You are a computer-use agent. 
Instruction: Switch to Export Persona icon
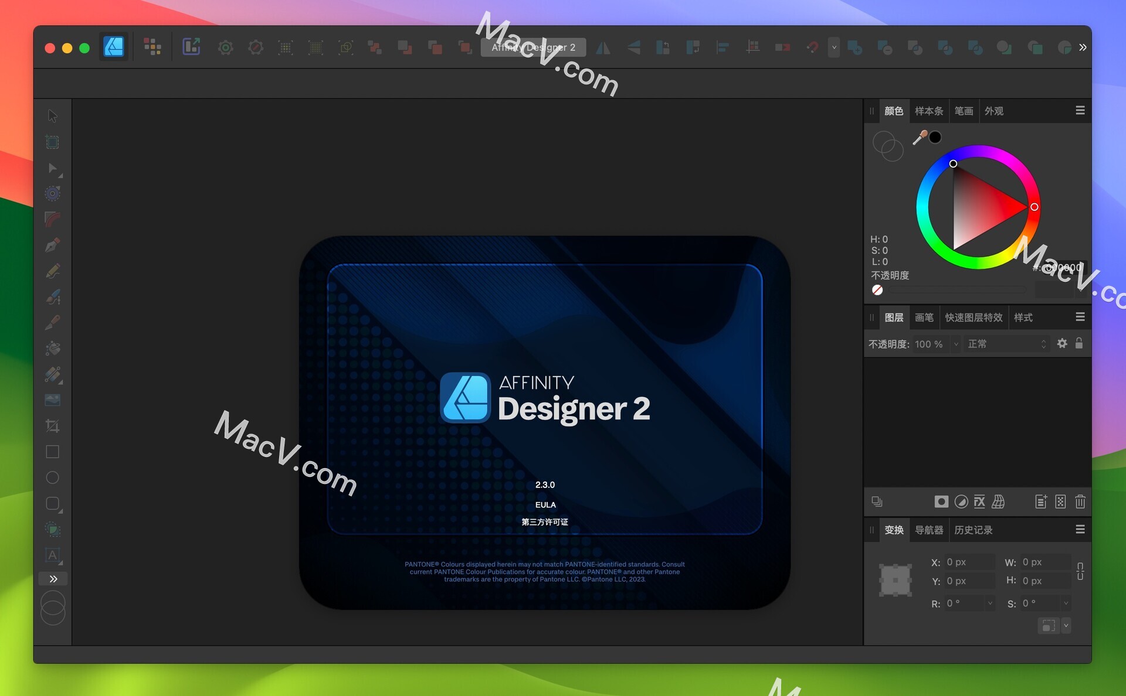coord(191,47)
